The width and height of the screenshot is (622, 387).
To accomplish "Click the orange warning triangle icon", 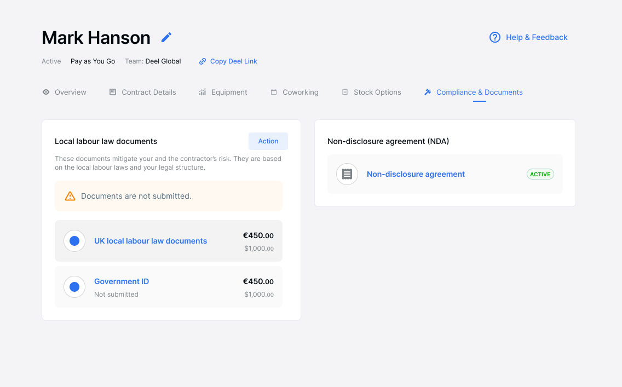I will [70, 196].
